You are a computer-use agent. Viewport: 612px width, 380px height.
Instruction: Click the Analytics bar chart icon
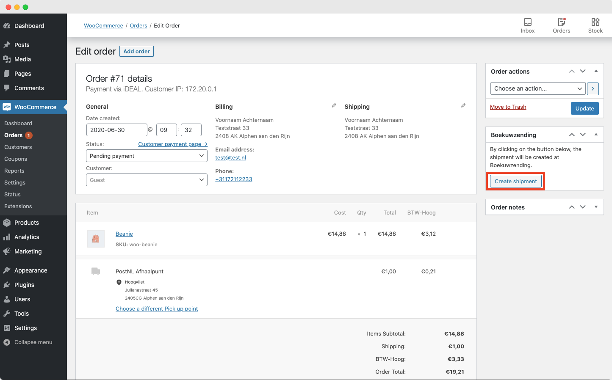point(7,237)
